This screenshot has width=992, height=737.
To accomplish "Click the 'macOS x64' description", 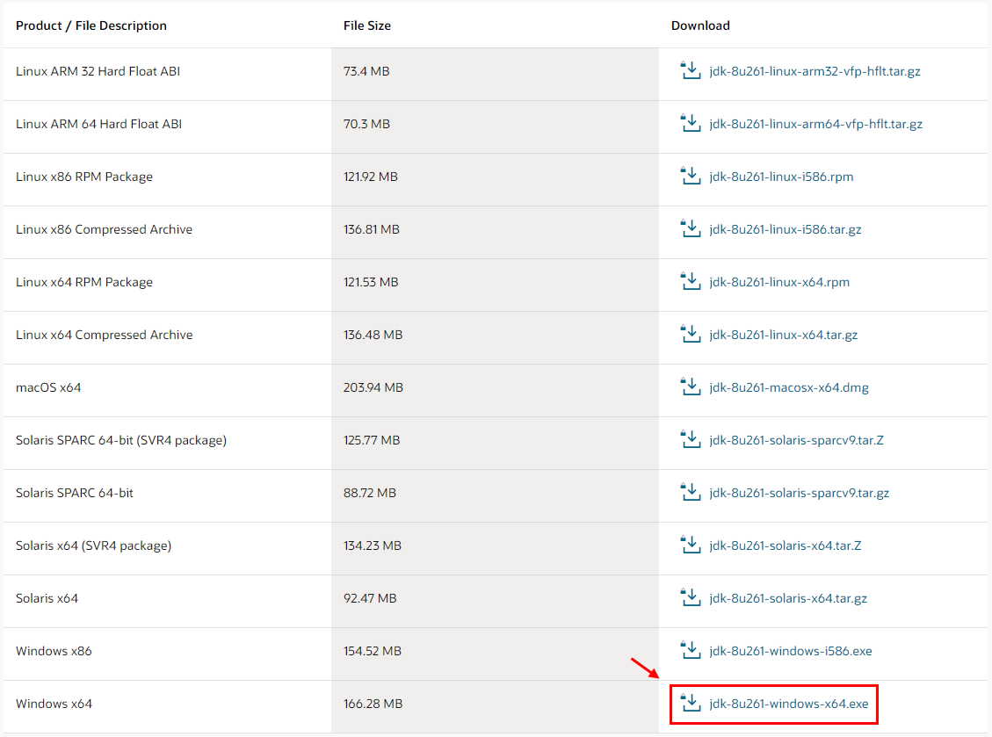I will tap(48, 387).
